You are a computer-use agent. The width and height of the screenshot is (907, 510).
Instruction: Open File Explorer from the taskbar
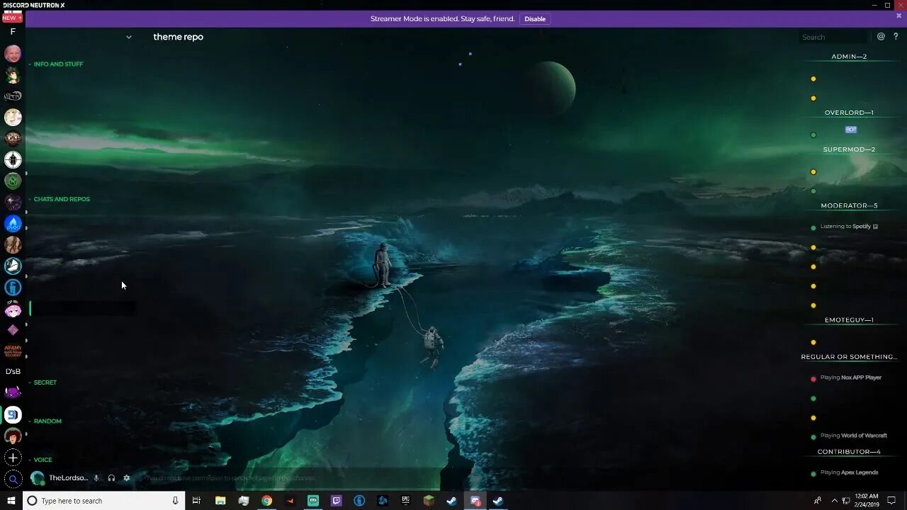click(x=220, y=501)
